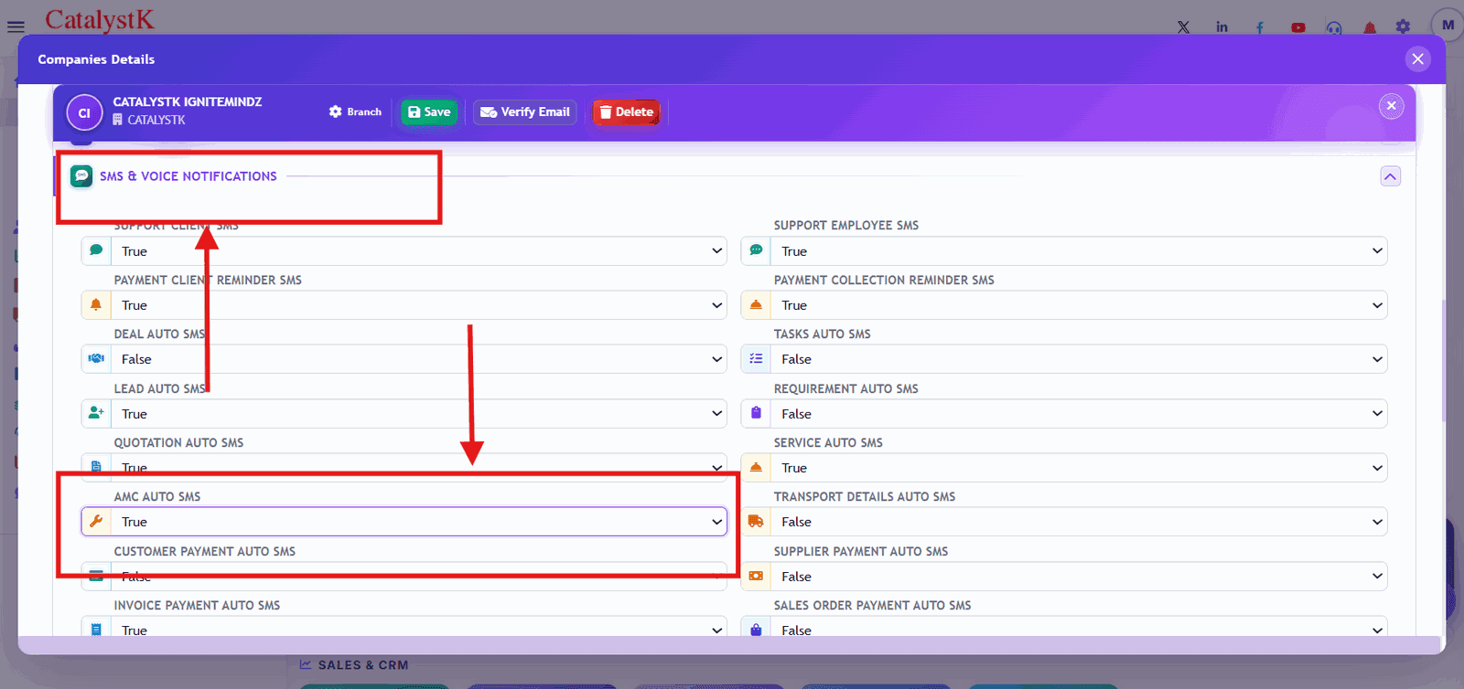Click the handshake icon for Deal Auto SMS

(x=96, y=358)
